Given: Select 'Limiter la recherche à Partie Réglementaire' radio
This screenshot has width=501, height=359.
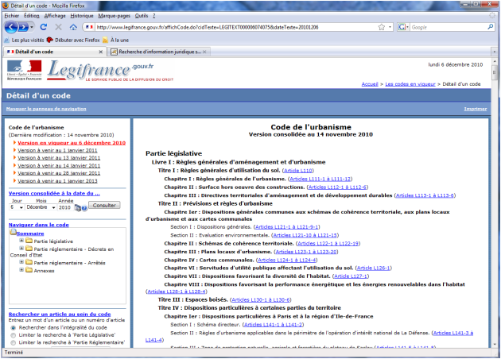Looking at the screenshot, I should [x=13, y=343].
